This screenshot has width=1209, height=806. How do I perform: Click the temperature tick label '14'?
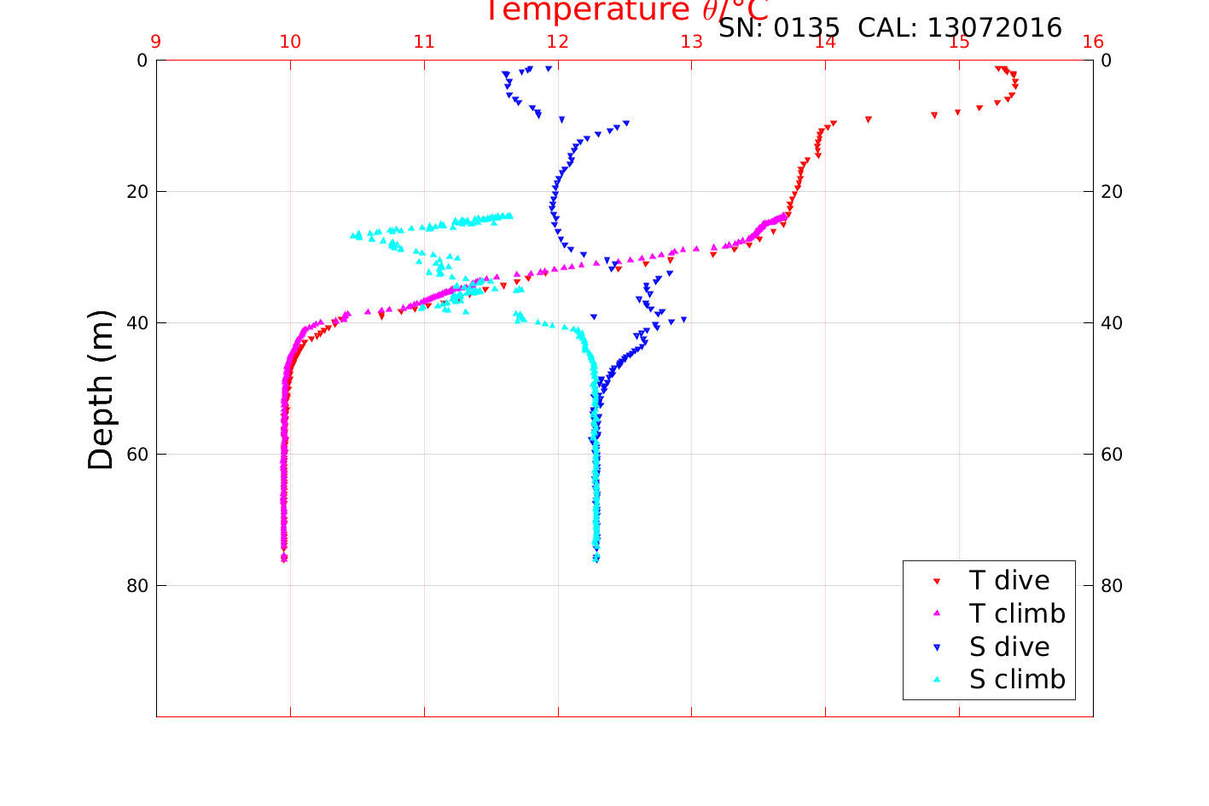(x=826, y=42)
